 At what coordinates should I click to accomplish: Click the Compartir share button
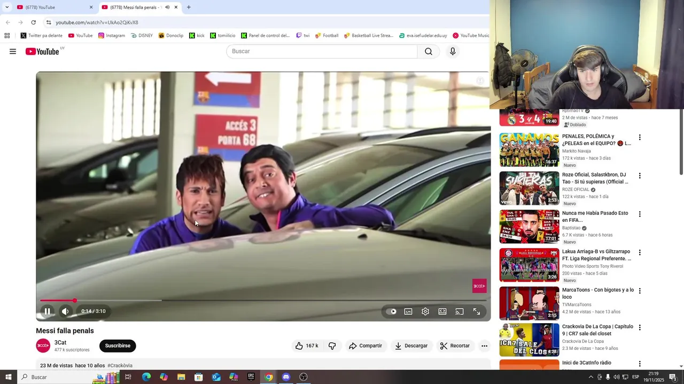pyautogui.click(x=366, y=346)
